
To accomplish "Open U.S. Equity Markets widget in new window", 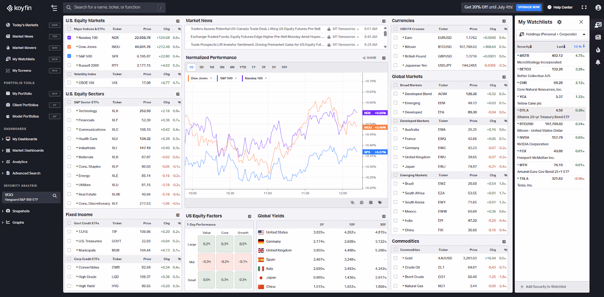I will (178, 21).
